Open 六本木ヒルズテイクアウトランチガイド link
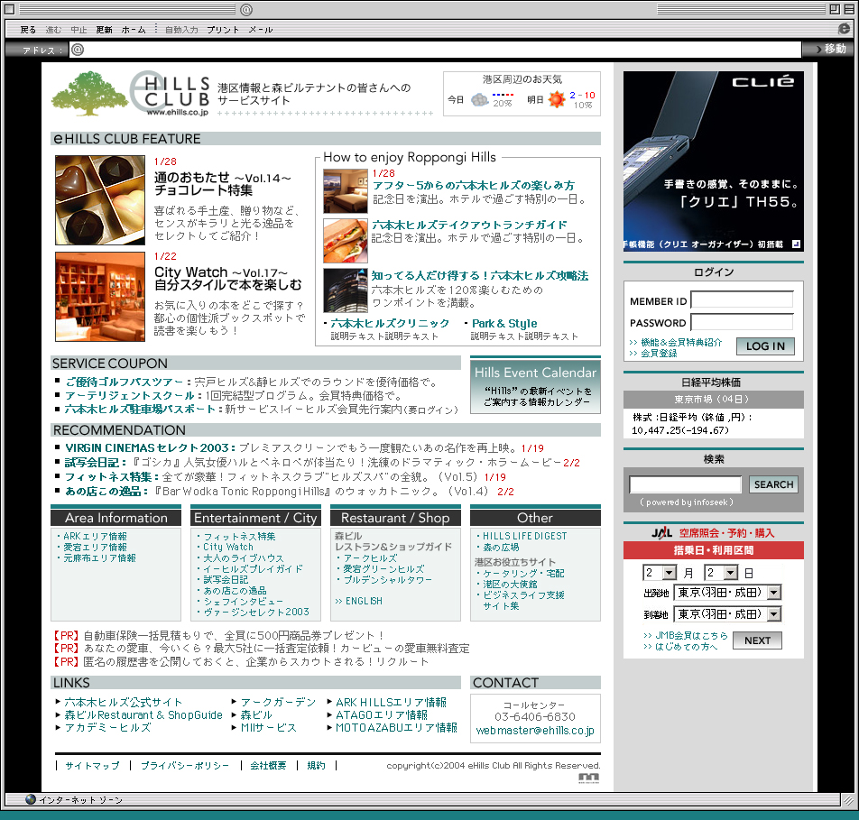This screenshot has width=859, height=820. (469, 225)
